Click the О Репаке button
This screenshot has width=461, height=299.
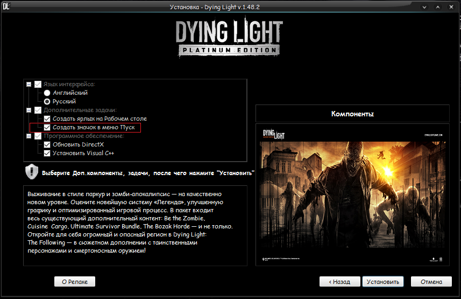tap(75, 281)
